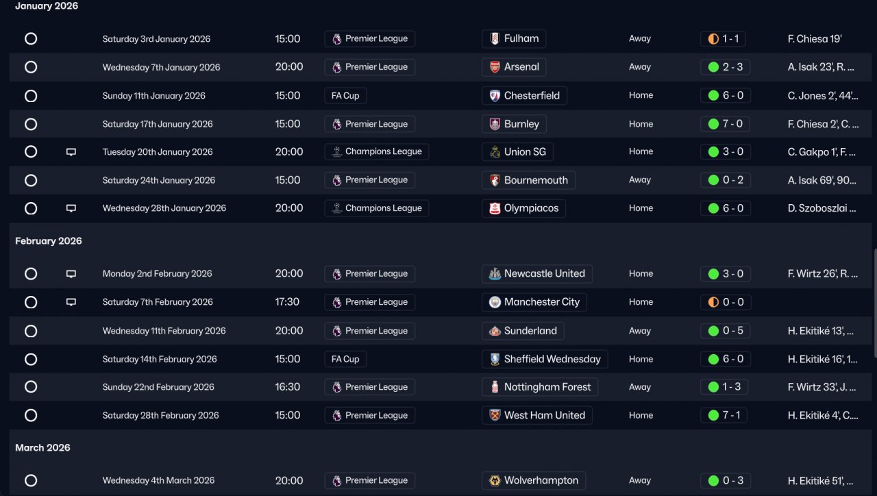Click the TV broadcast icon for Union SG match

pyautogui.click(x=71, y=152)
